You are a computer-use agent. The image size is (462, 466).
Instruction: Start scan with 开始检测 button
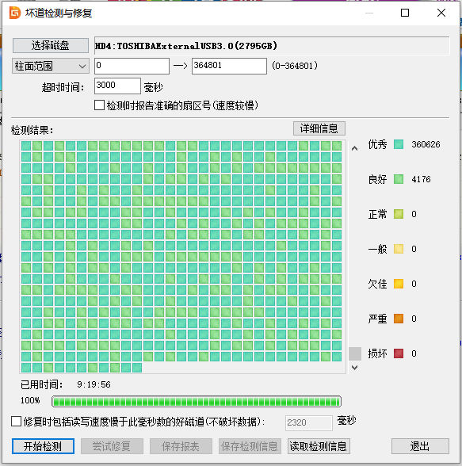[43, 446]
